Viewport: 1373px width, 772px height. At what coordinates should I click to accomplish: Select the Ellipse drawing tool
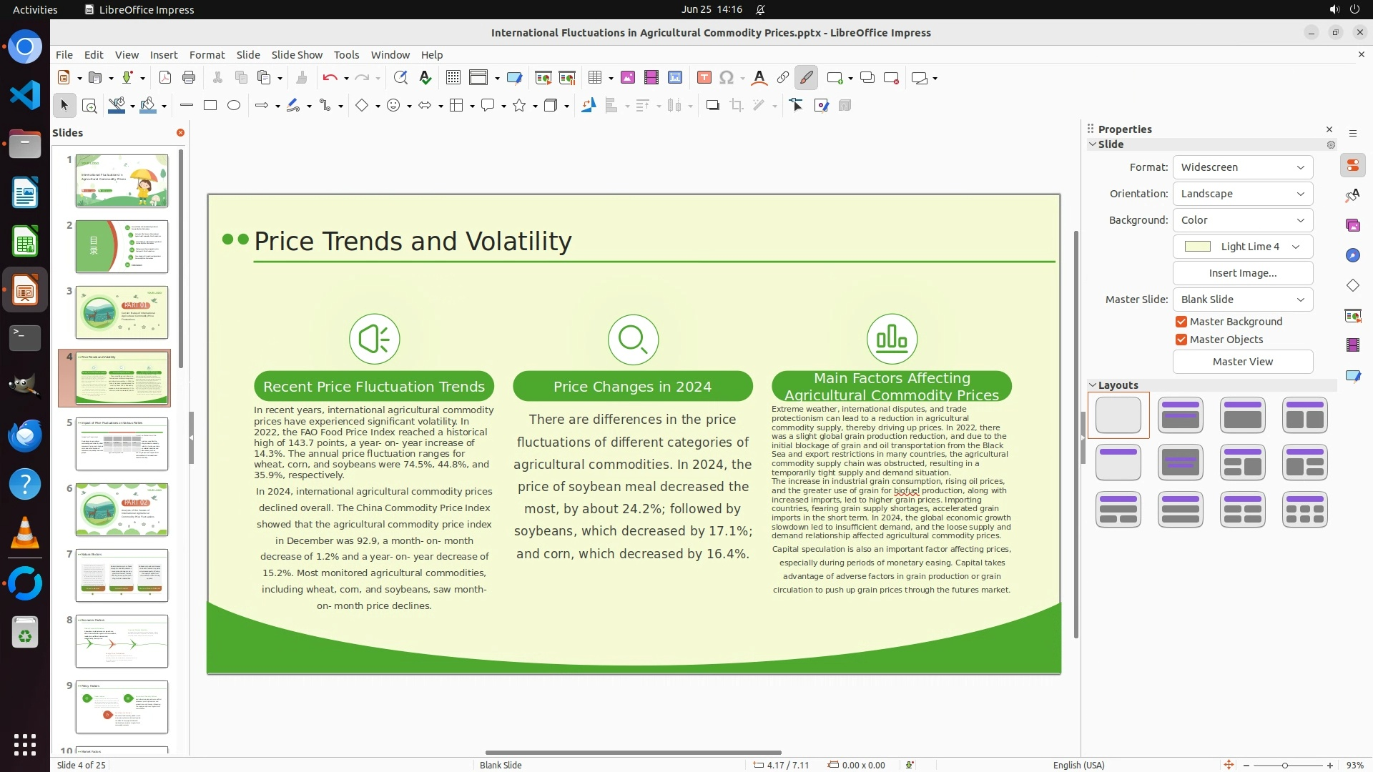234,106
